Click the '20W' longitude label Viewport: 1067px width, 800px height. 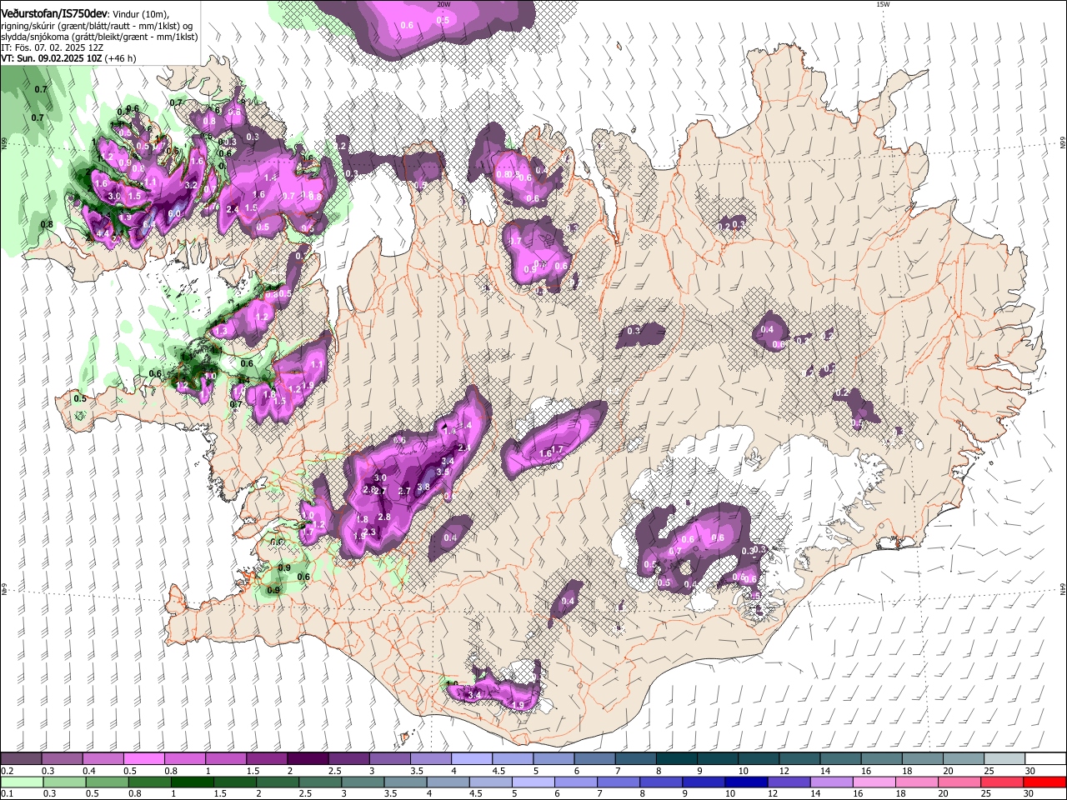443,4
